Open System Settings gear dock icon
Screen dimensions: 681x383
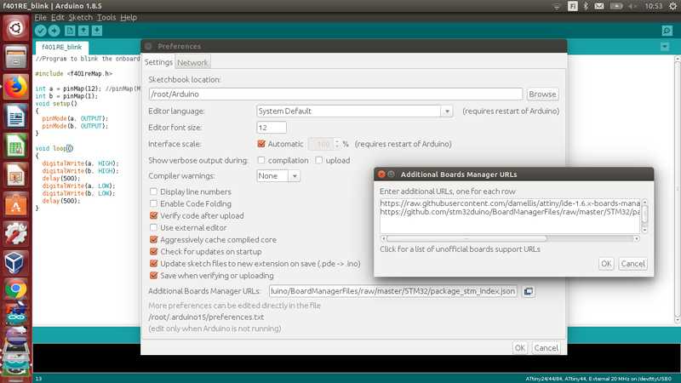click(x=15, y=233)
